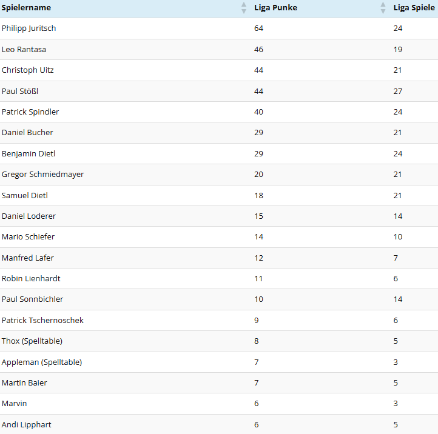Click player name Christoph Uitz

(28, 70)
